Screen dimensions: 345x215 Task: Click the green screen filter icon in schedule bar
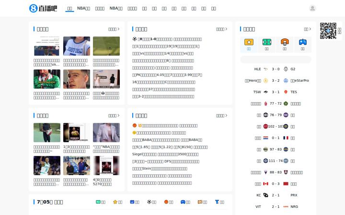pos(98,202)
